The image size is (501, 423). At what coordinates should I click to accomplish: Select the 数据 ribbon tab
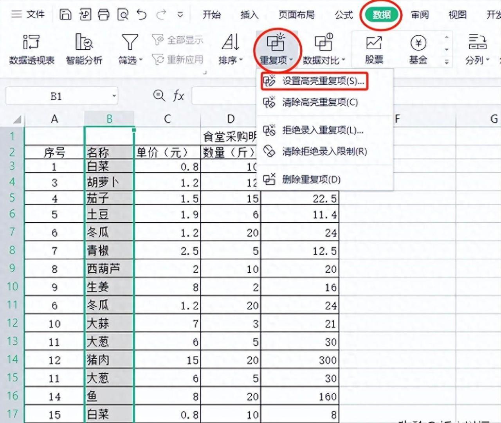(x=381, y=15)
